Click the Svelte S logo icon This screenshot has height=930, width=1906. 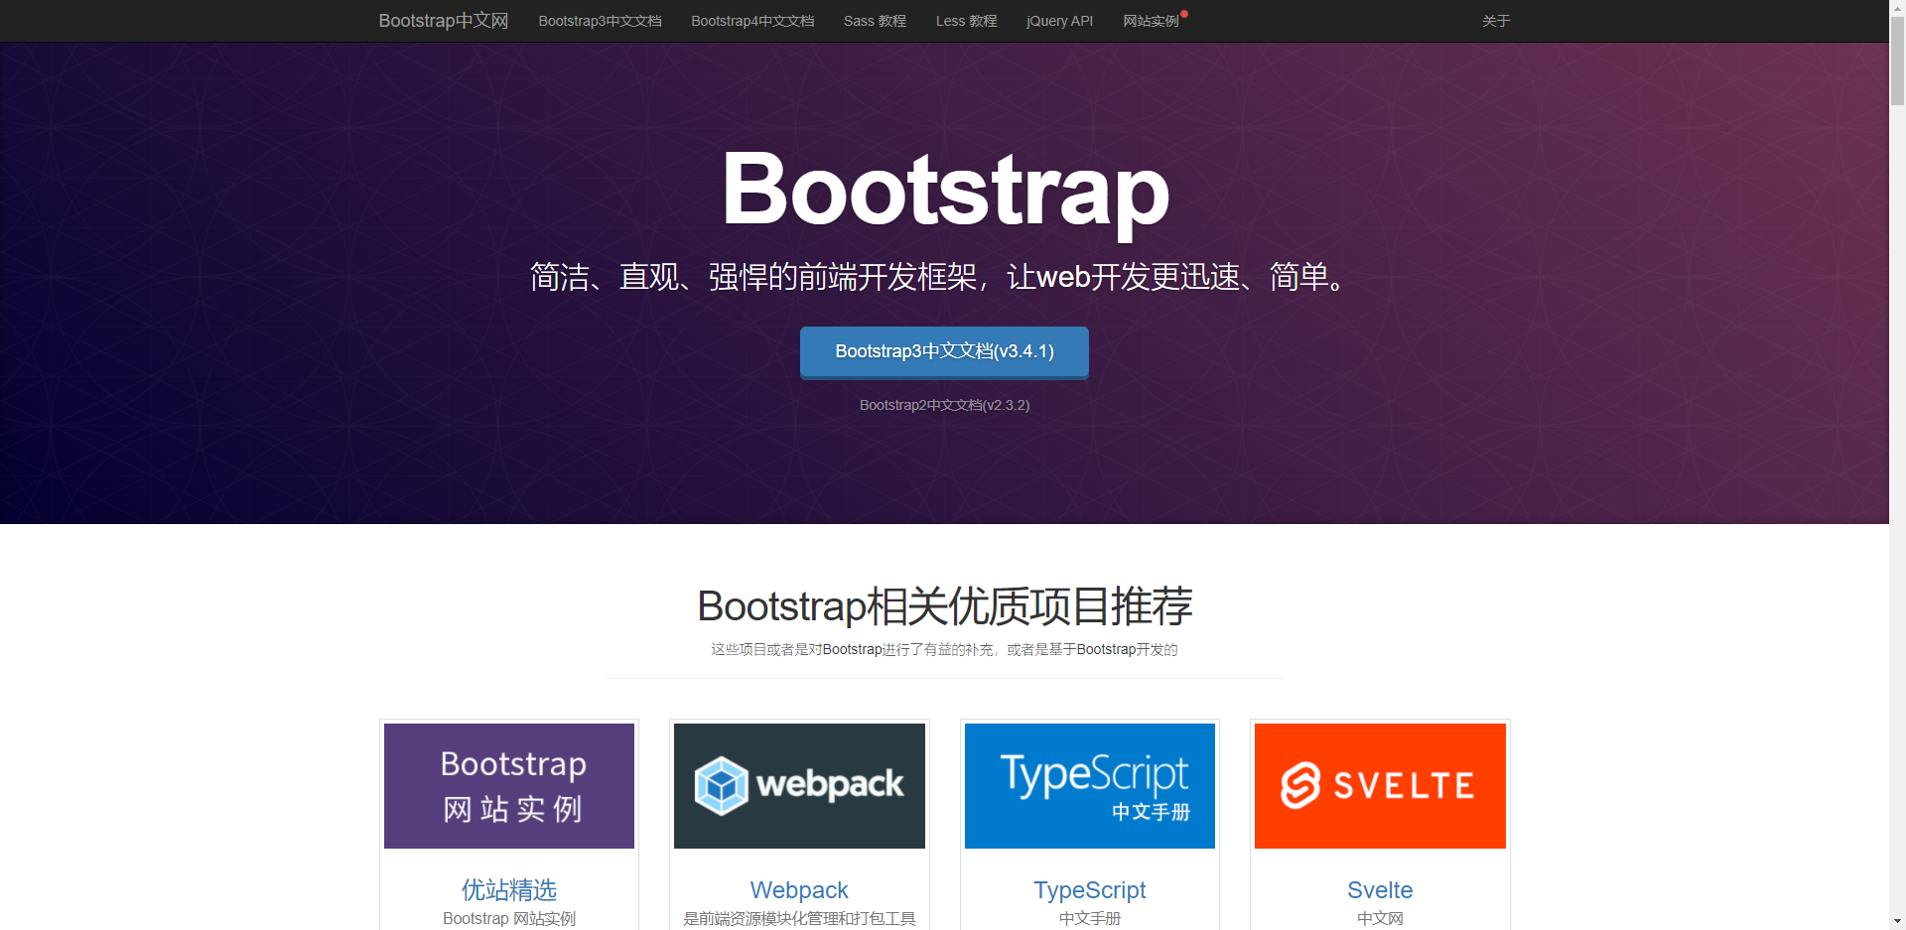pos(1300,785)
